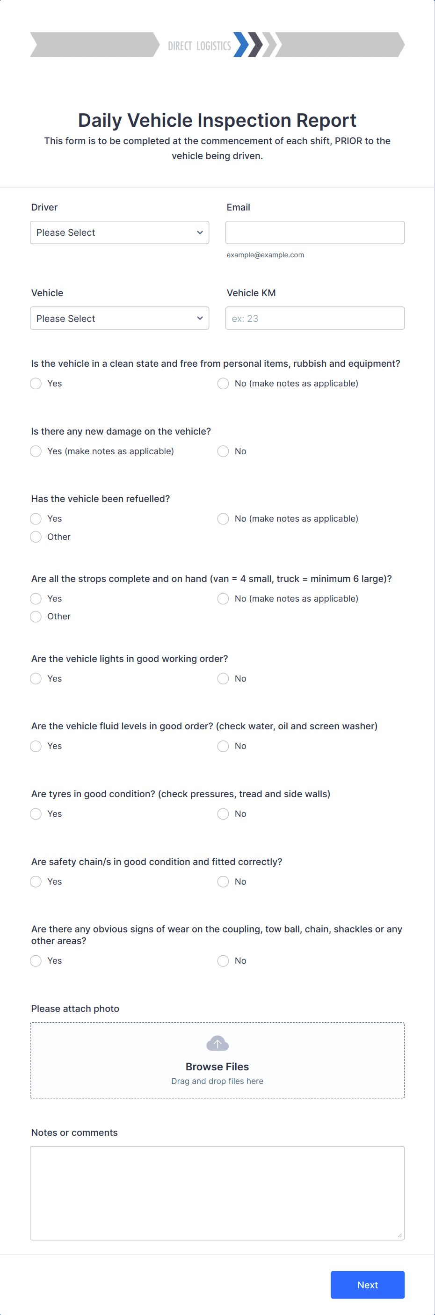This screenshot has height=1315, width=435.
Task: Select Yes for fluid levels question
Action: pos(36,746)
